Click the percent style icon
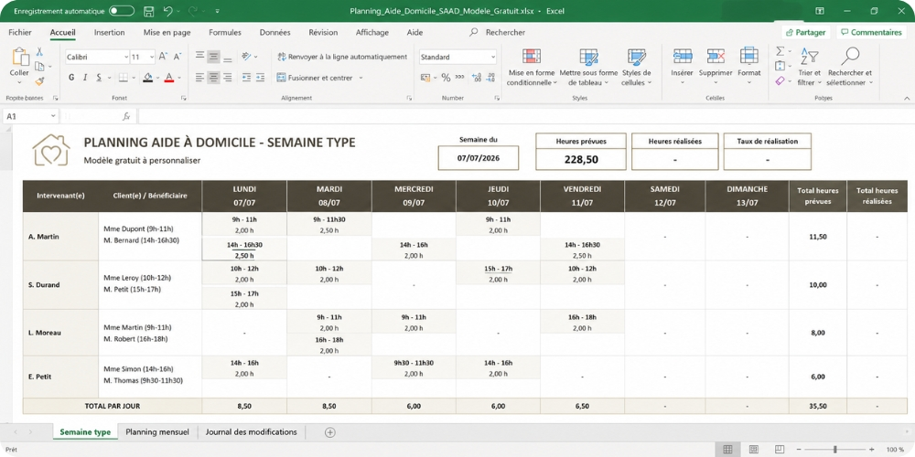Viewport: 915px width, 457px height. [x=446, y=78]
